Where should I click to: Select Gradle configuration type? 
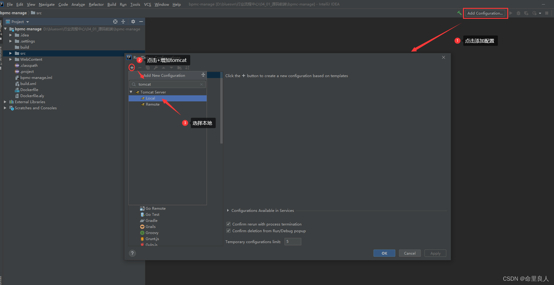(x=149, y=221)
